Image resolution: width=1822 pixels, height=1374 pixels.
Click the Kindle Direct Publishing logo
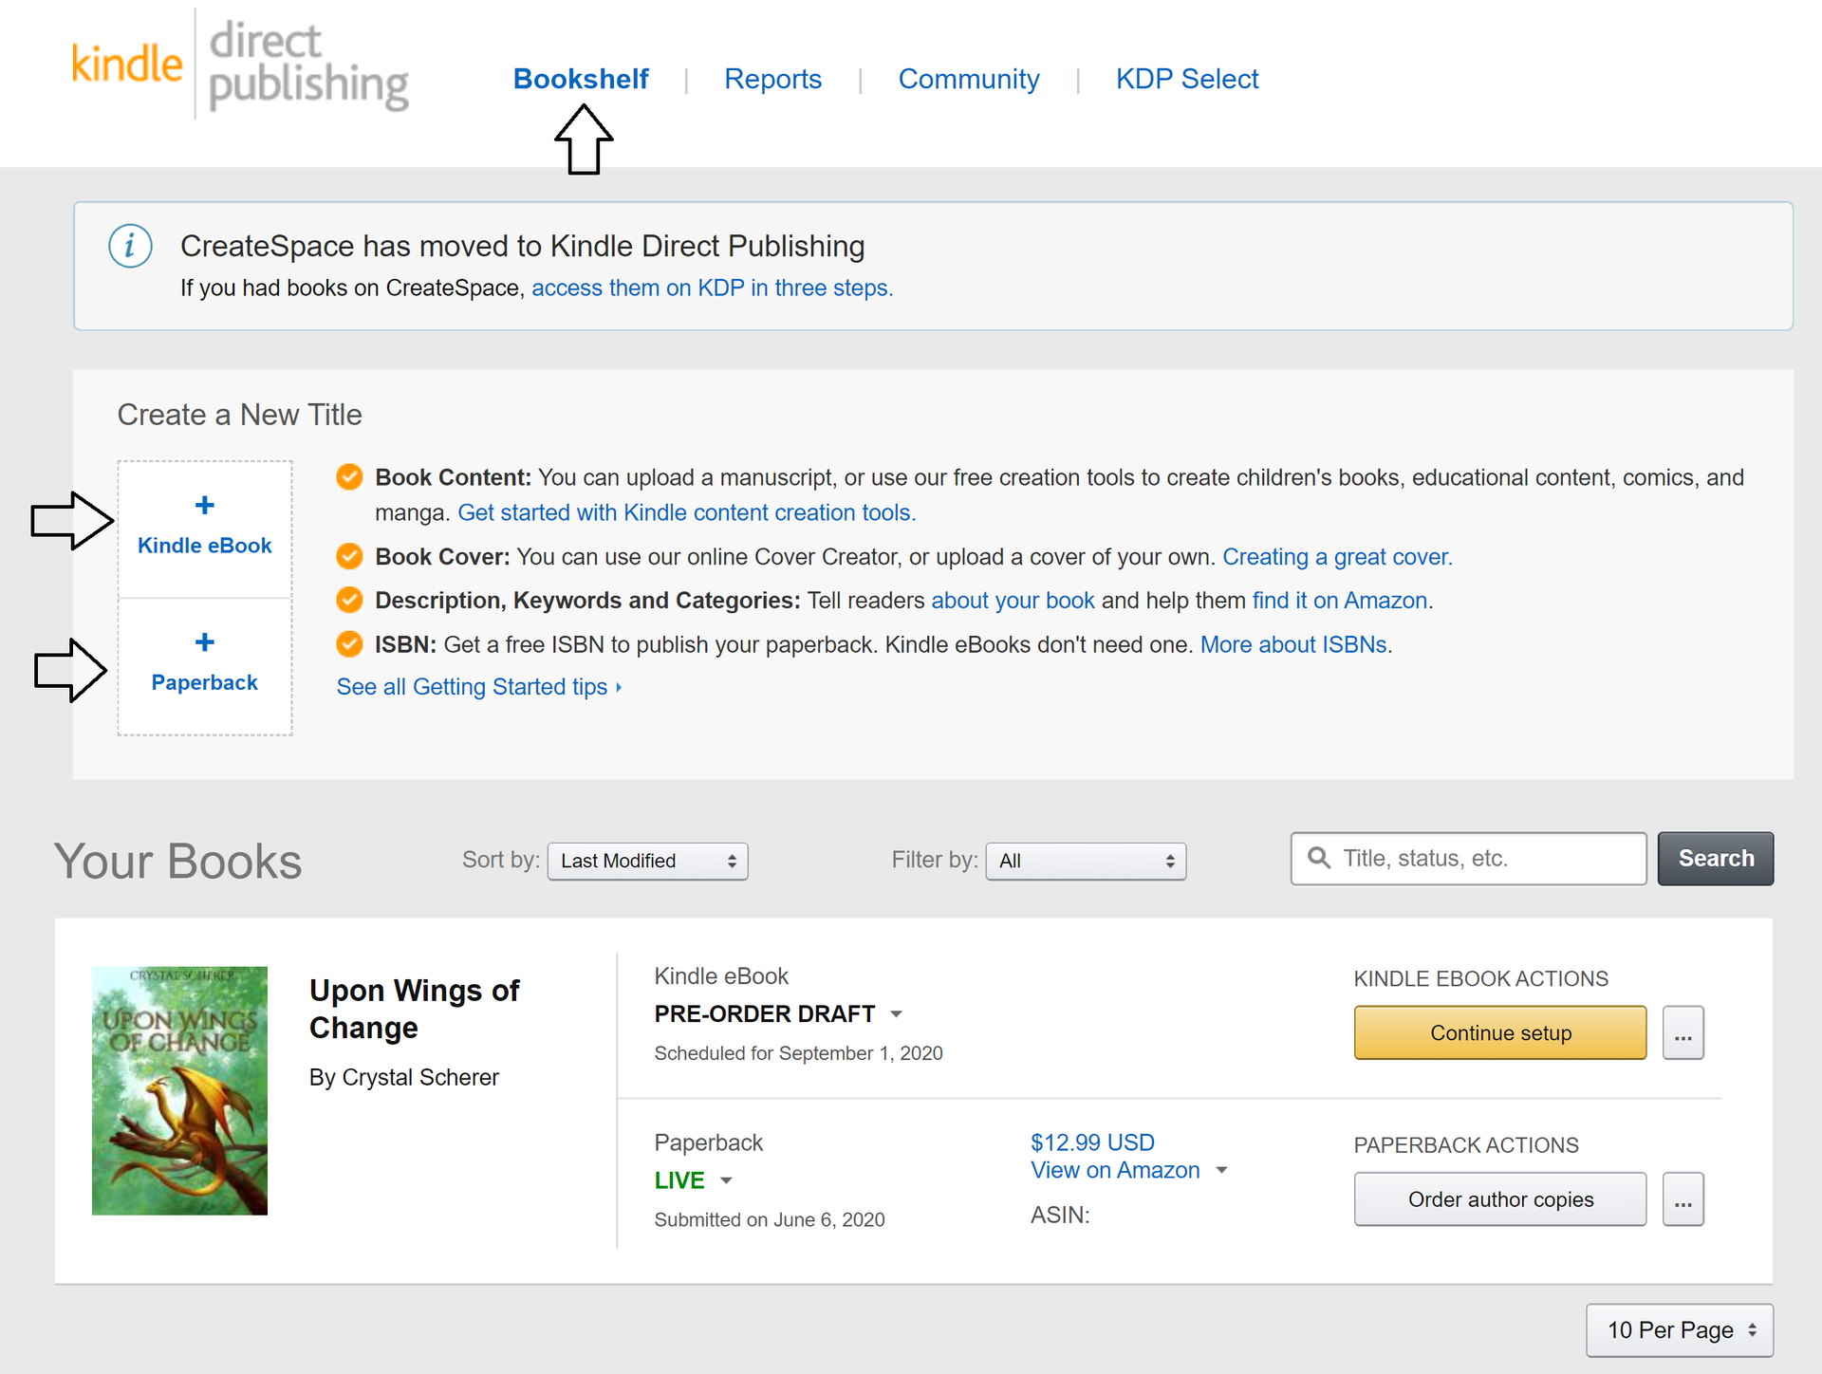[x=240, y=65]
